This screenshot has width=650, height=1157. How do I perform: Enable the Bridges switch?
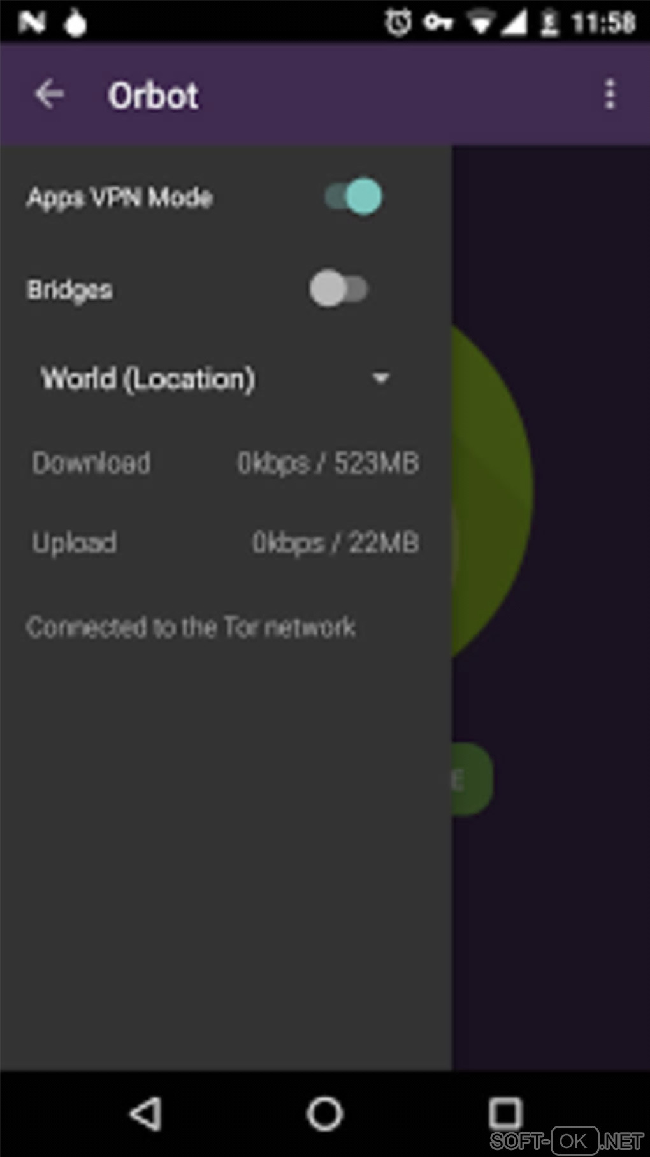[x=338, y=288]
